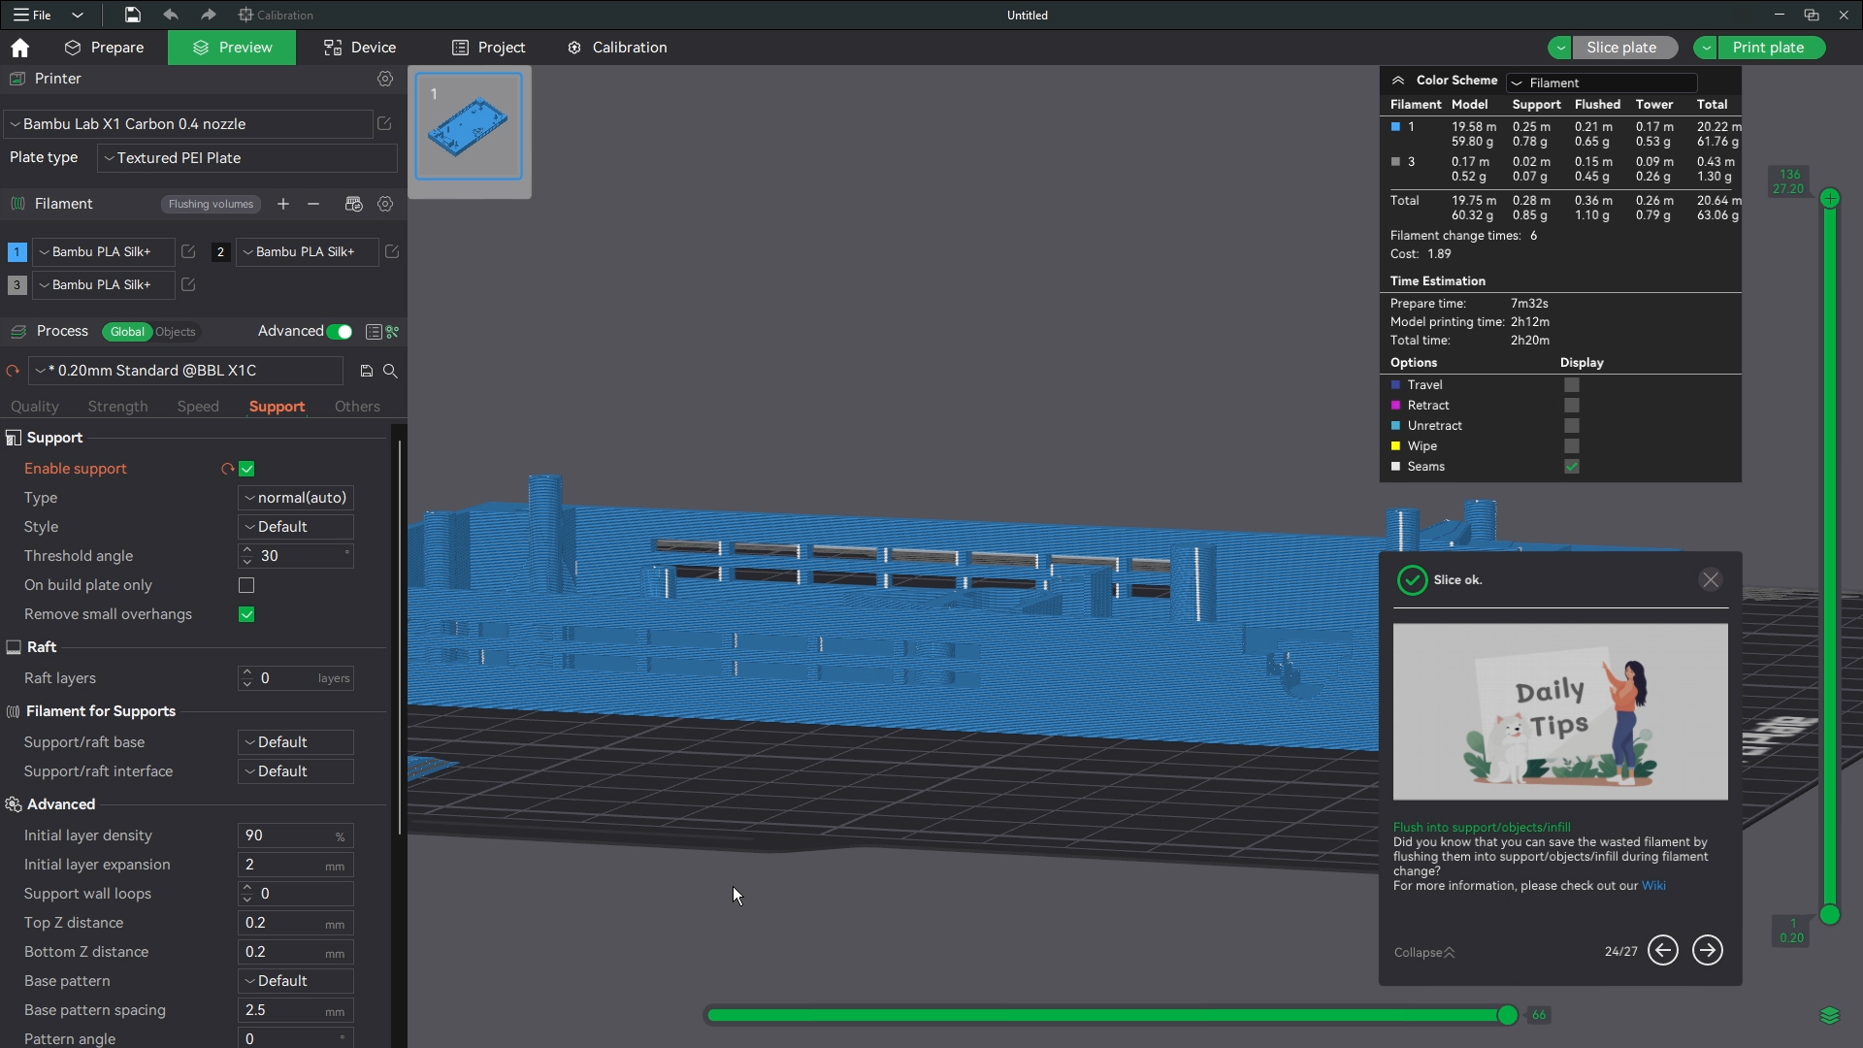The width and height of the screenshot is (1863, 1048).
Task: Click the search process settings magnifier icon
Action: click(390, 371)
